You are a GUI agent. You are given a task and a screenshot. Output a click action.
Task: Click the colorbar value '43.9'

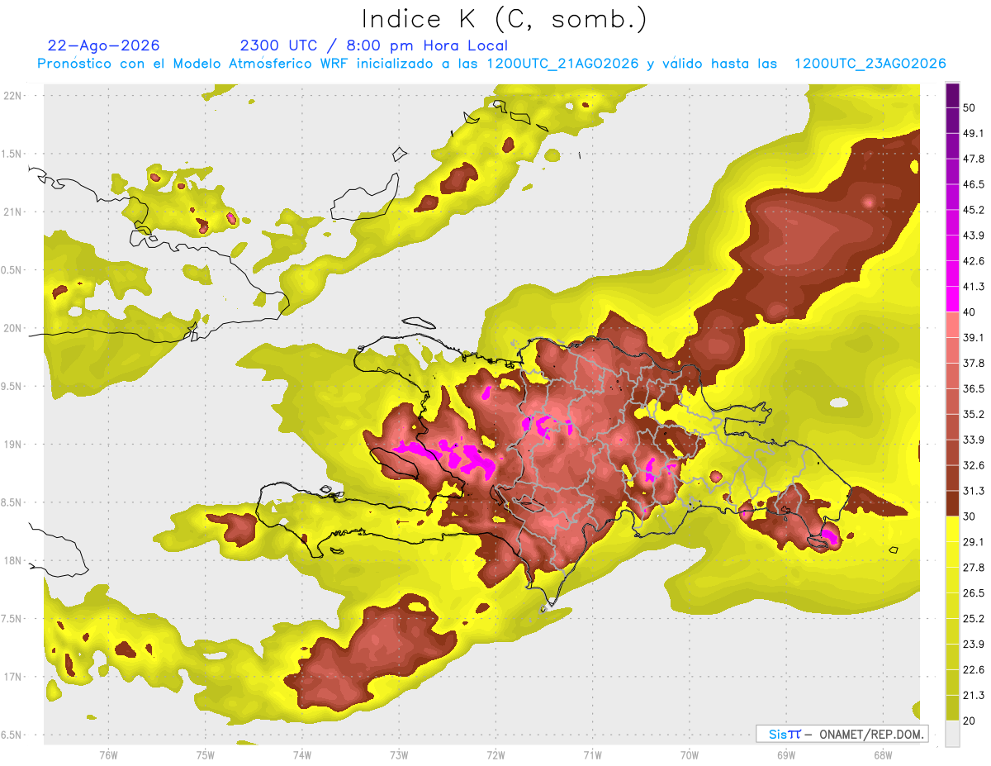tap(973, 236)
